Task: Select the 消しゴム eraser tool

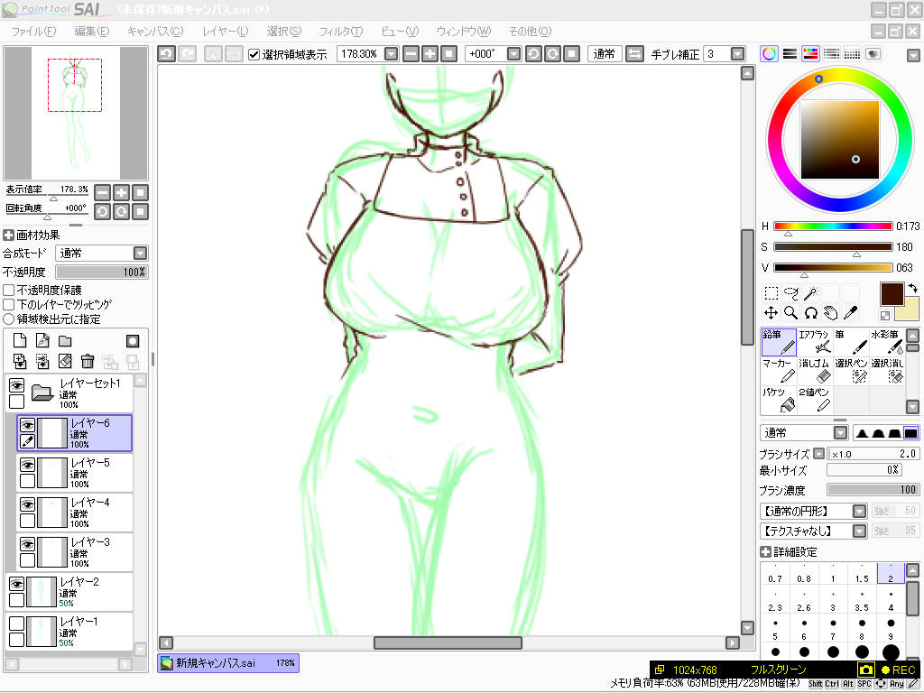Action: point(815,371)
